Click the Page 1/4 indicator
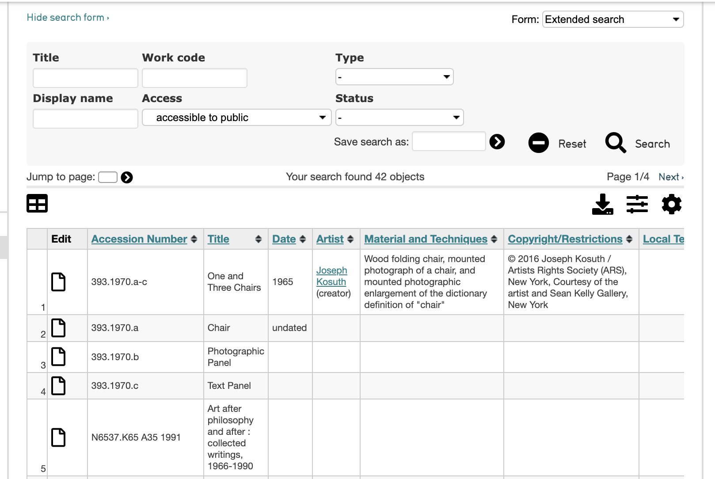This screenshot has width=715, height=479. point(628,177)
